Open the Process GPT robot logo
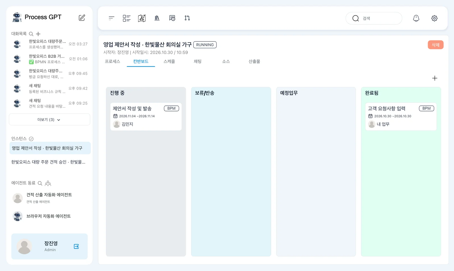 17,17
